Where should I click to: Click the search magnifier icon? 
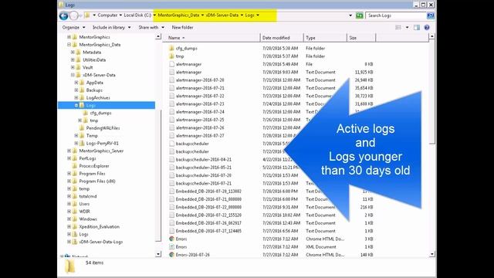[x=431, y=15]
